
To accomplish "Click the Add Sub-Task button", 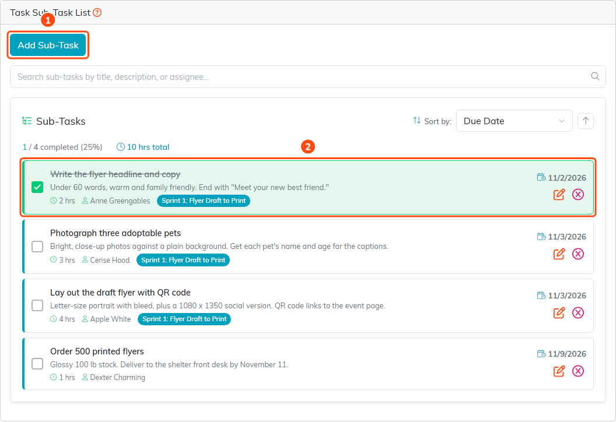I will click(48, 45).
